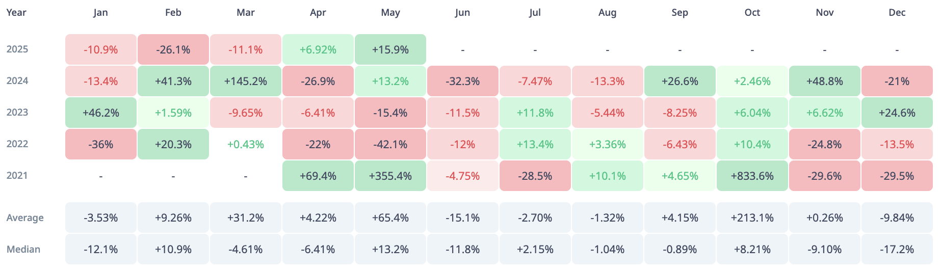The height and width of the screenshot is (272, 941).
Task: Select the 2025 row label
Action: coord(17,49)
